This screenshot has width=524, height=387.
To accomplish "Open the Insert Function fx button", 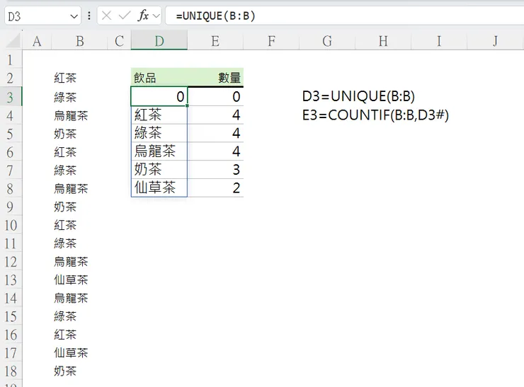I will (x=143, y=16).
